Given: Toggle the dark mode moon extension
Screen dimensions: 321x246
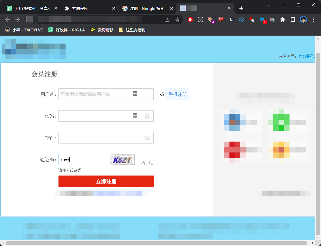Looking at the screenshot, I should click(231, 20).
